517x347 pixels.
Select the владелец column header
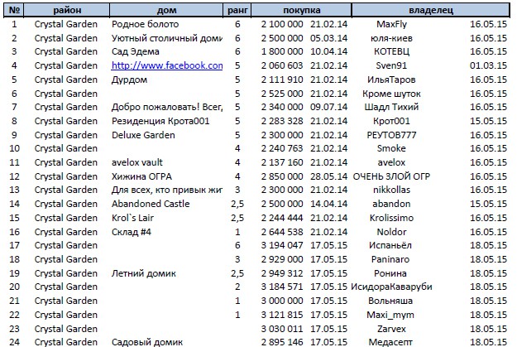(x=431, y=10)
